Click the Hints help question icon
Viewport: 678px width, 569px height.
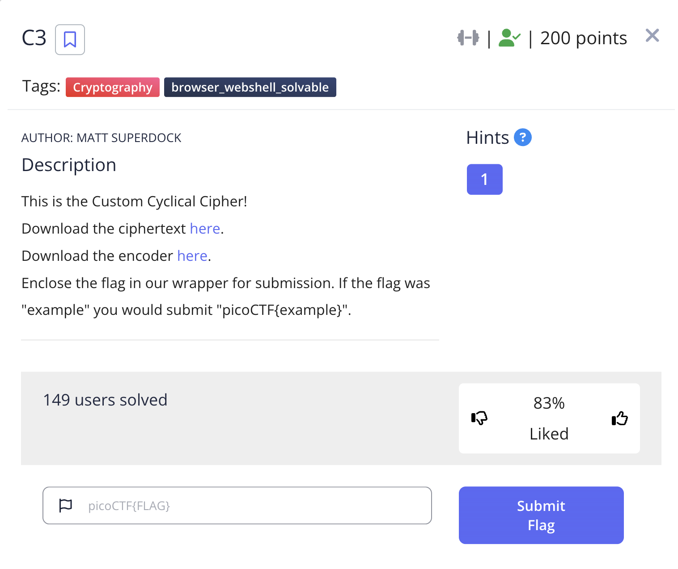(x=522, y=137)
